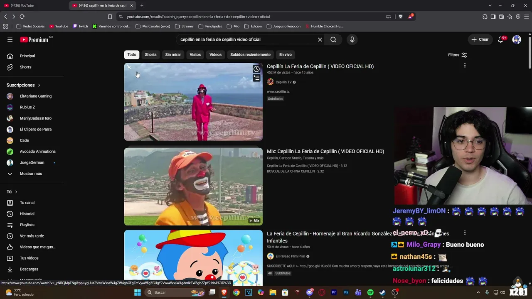532x299 pixels.
Task: Reload the page in the browser
Action: point(22,17)
